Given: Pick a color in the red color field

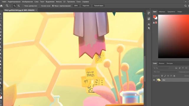Looking at the screenshot, I should [x=174, y=37].
